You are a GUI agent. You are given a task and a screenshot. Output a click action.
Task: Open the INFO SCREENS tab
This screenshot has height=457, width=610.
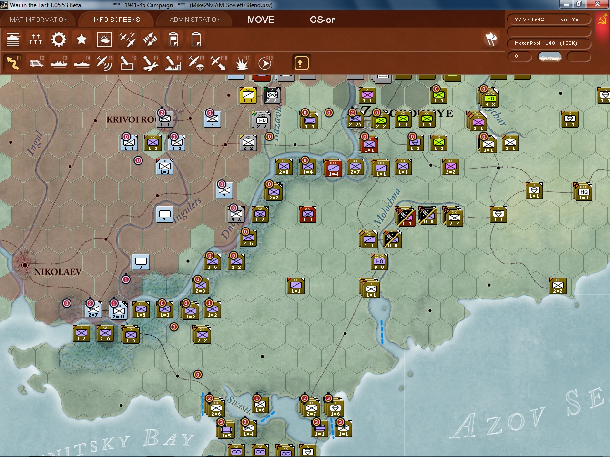pyautogui.click(x=117, y=20)
